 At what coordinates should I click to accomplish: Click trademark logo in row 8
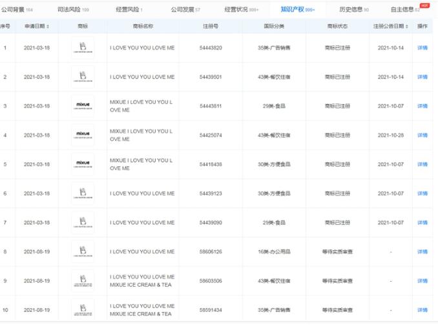pyautogui.click(x=83, y=251)
